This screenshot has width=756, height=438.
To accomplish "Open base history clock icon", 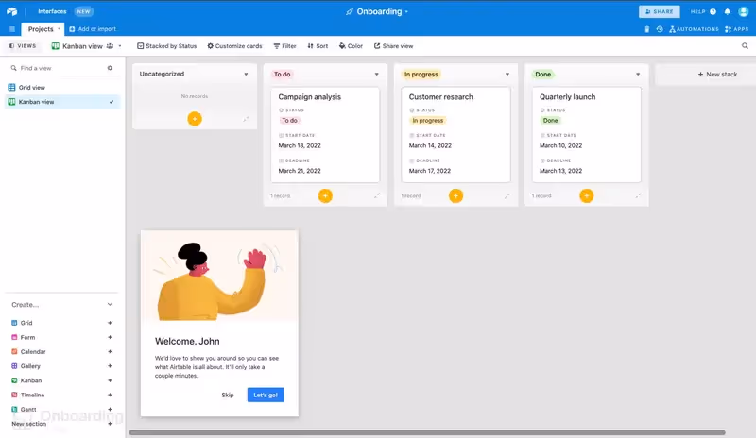I will pos(660,29).
